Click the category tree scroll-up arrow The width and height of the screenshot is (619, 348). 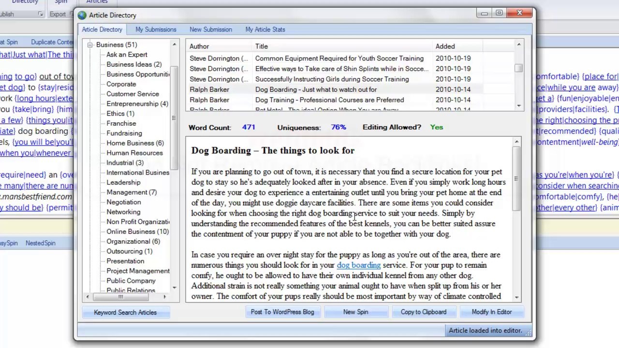[174, 44]
